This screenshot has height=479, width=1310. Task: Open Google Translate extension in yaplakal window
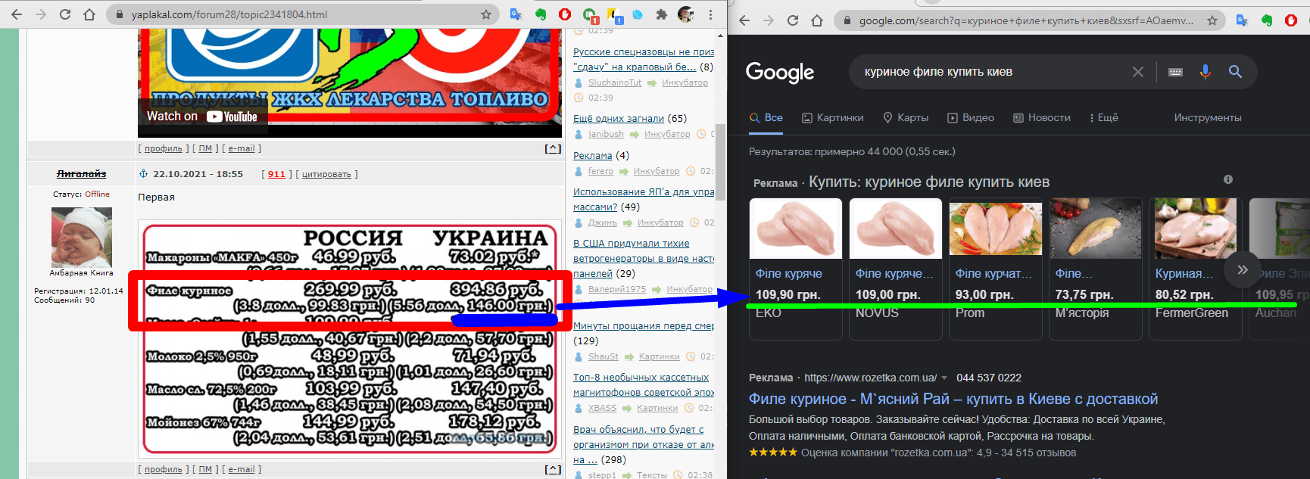point(516,14)
